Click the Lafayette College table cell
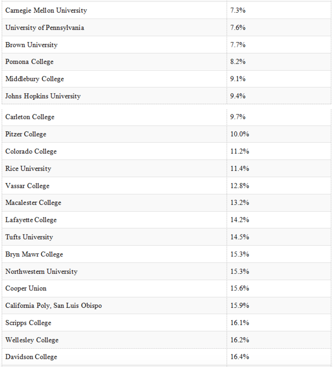Image resolution: width=333 pixels, height=367 pixels. tap(31, 220)
